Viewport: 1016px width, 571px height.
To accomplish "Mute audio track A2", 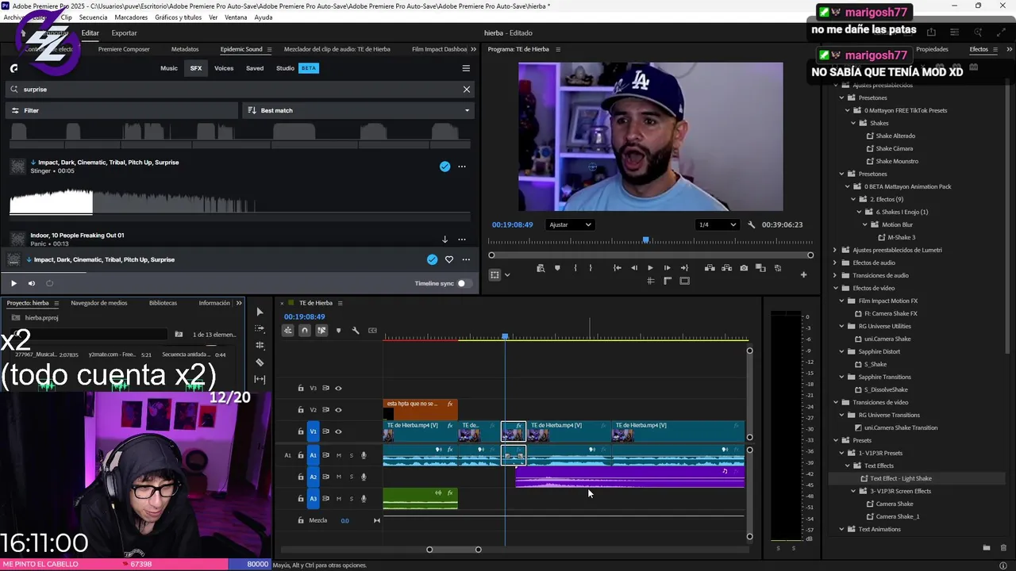I will 338,477.
